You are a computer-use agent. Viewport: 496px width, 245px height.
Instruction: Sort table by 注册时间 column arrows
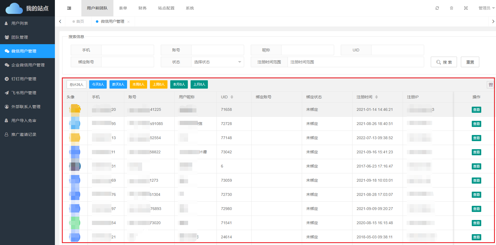click(376, 97)
